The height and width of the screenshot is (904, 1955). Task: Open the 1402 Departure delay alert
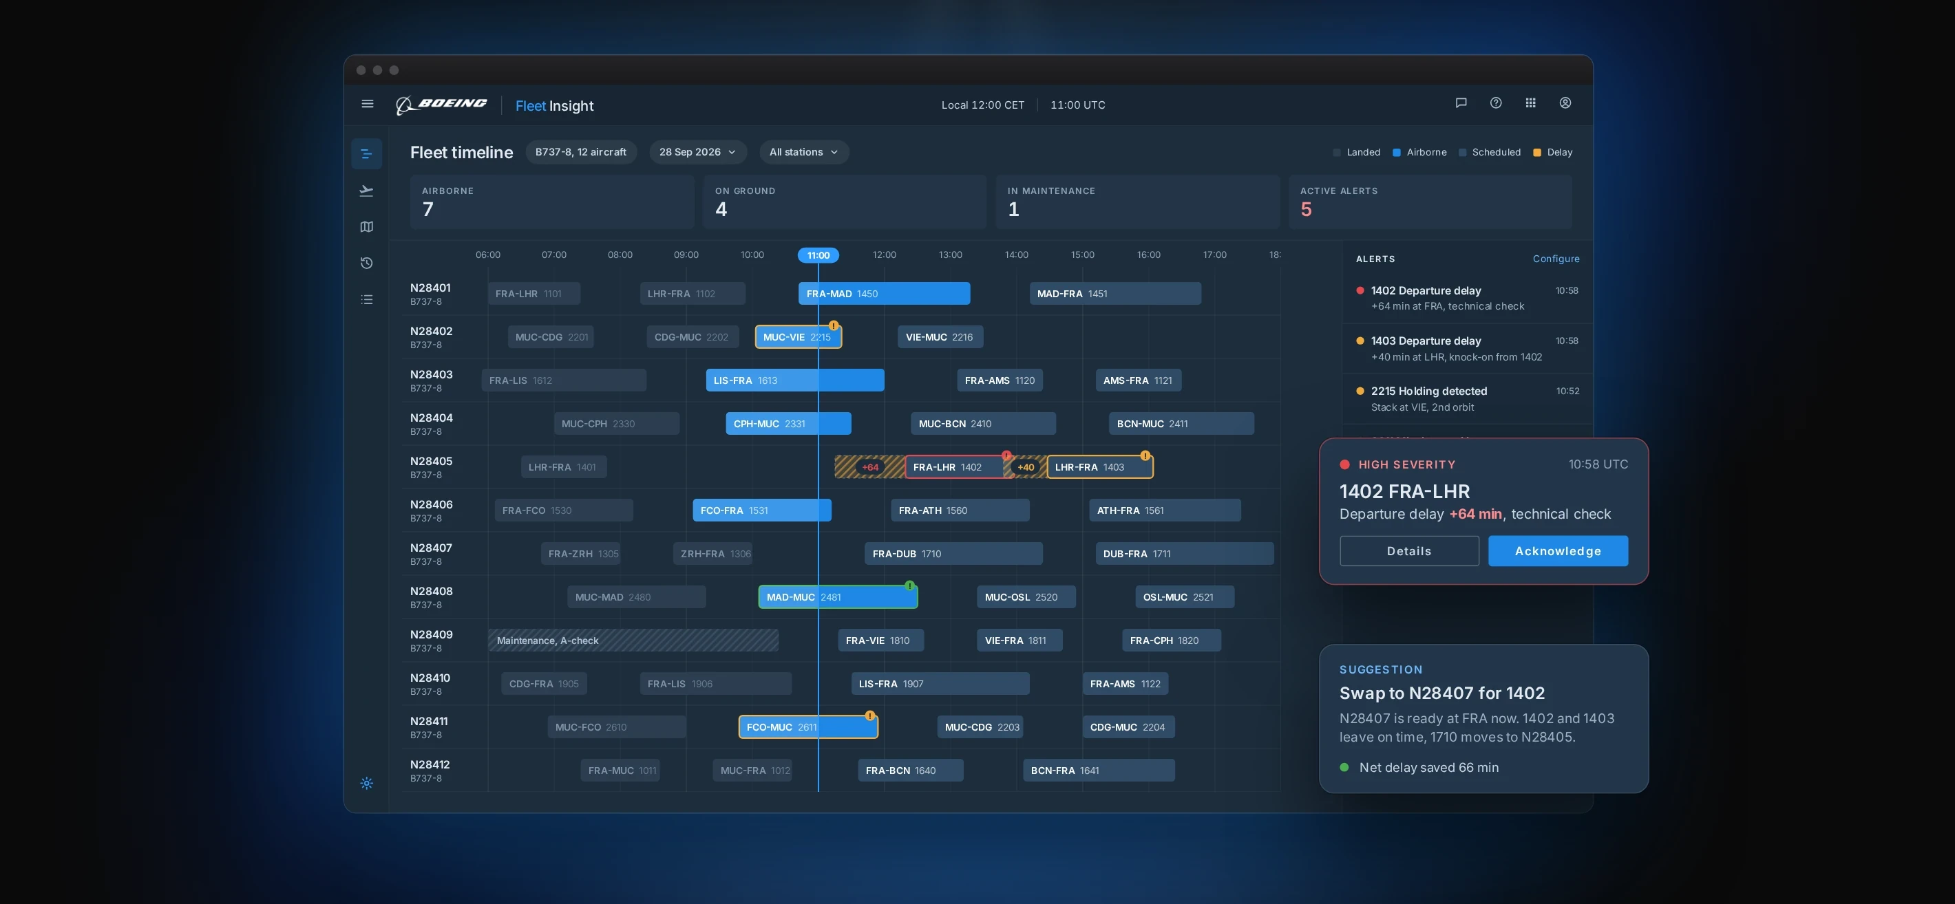(x=1467, y=298)
